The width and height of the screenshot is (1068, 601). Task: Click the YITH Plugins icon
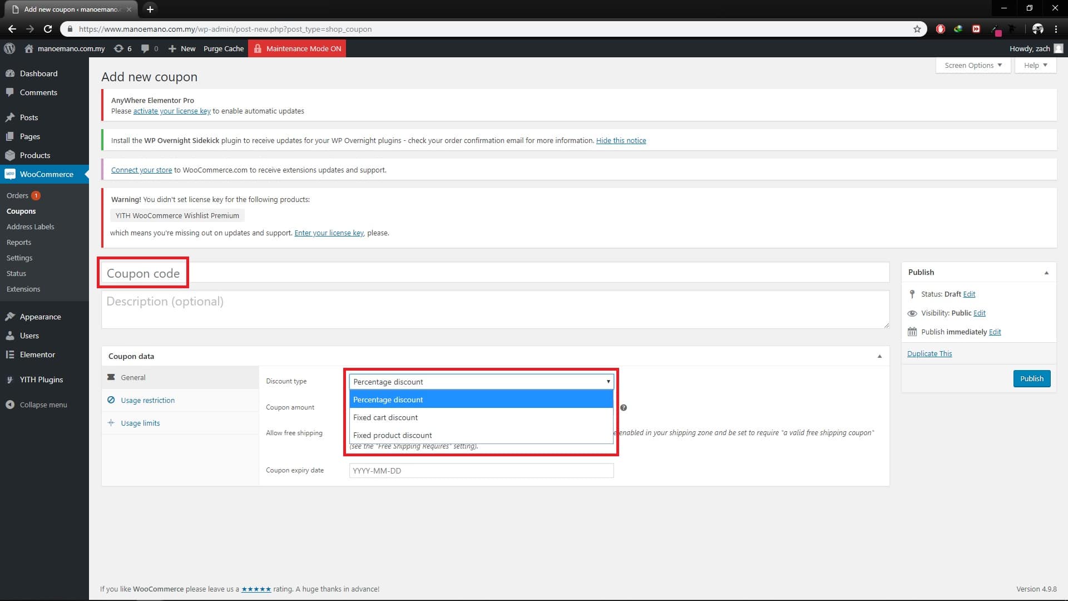tap(10, 380)
